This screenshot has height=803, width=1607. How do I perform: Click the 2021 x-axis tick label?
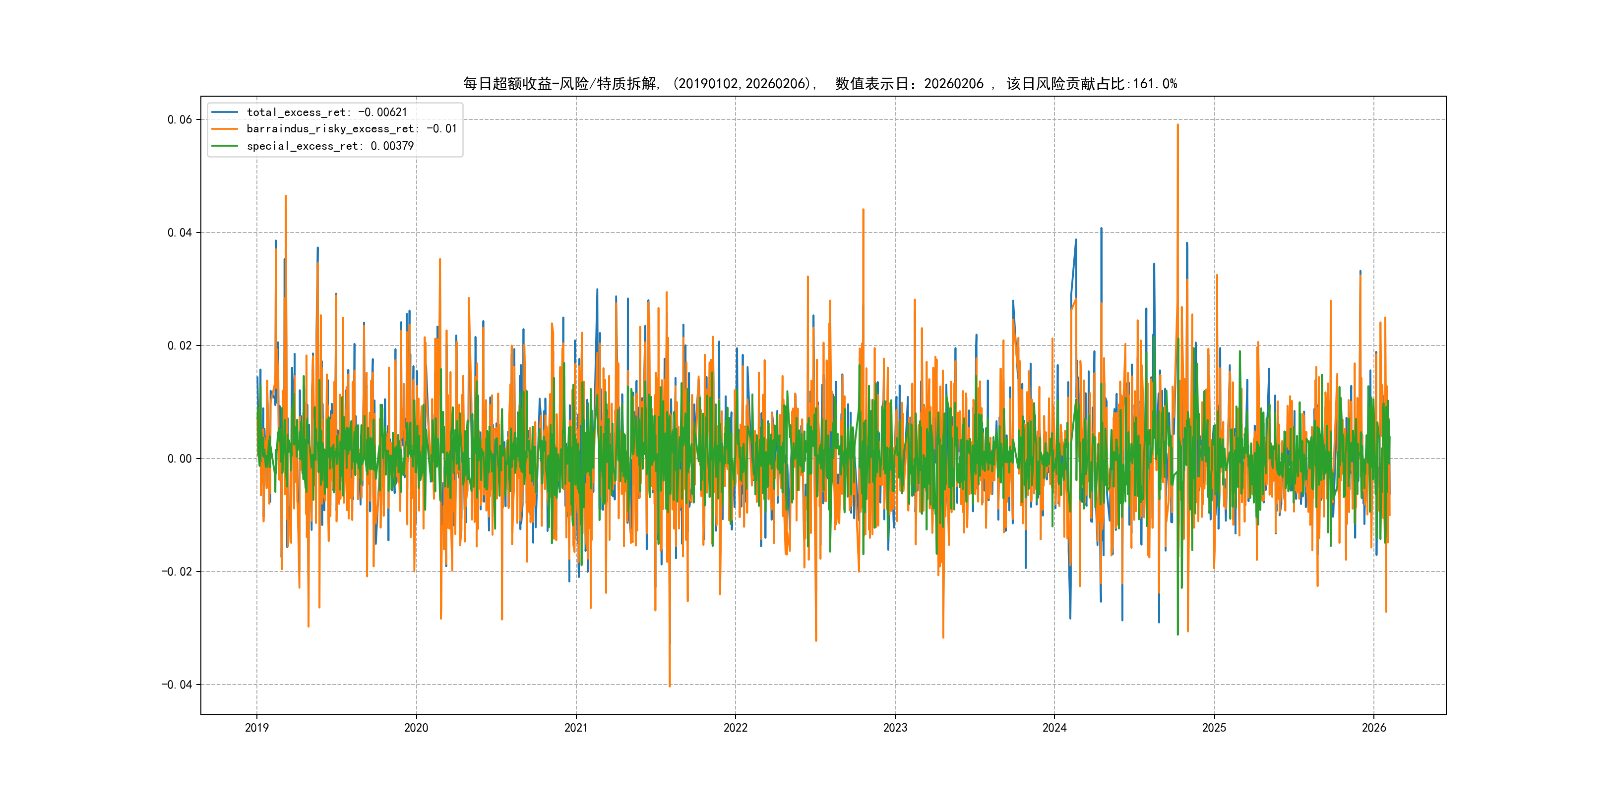[576, 728]
